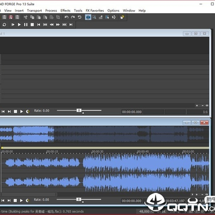The width and height of the screenshot is (215, 215).
Task: Click the Paste toolbar icon
Action: pos(39,17)
